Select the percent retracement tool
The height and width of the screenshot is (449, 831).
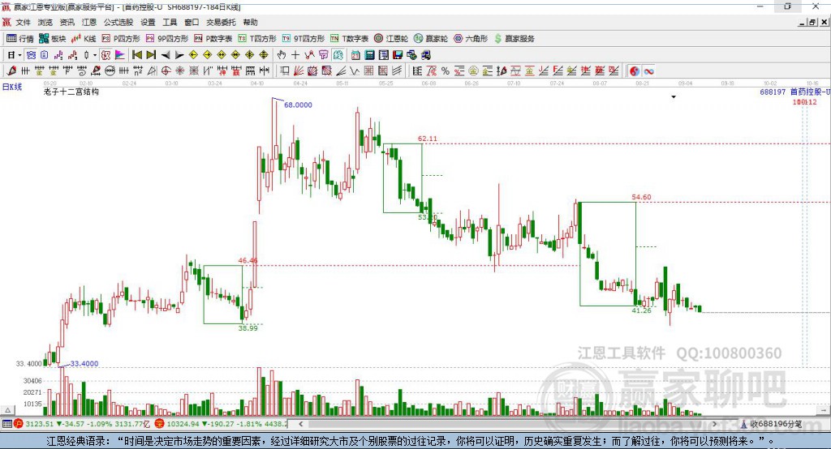point(446,71)
